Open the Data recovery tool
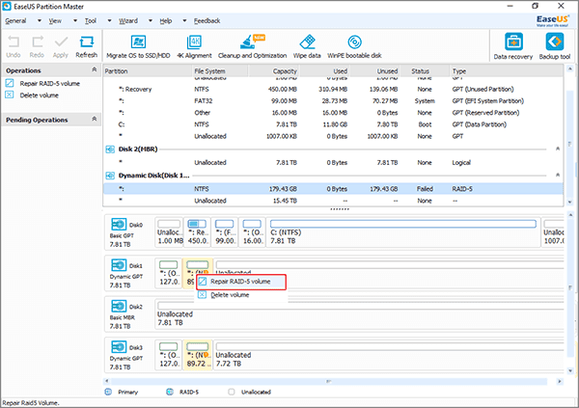This screenshot has width=579, height=408. tap(512, 45)
